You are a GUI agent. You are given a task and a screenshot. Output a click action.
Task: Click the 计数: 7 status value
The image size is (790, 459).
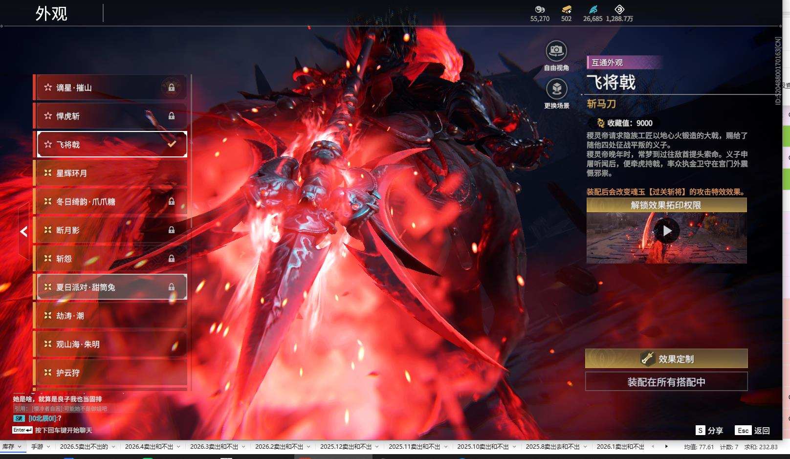coord(729,447)
